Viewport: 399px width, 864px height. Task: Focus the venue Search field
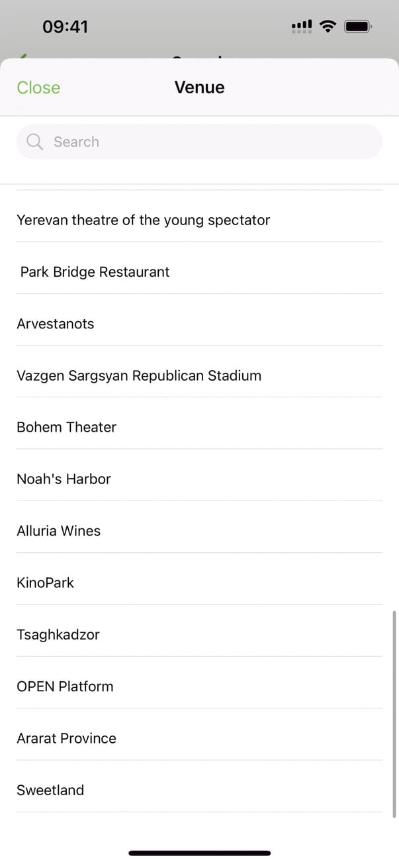click(x=199, y=142)
